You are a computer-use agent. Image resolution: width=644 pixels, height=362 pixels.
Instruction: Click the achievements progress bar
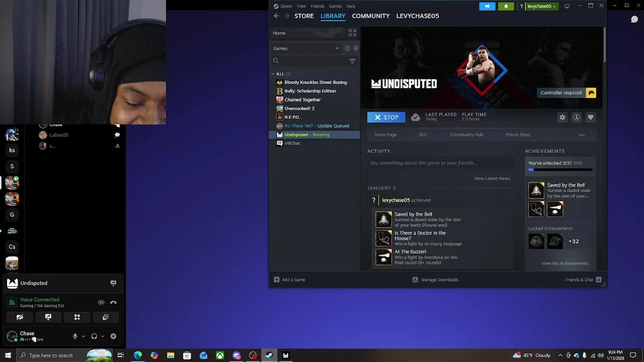point(560,170)
